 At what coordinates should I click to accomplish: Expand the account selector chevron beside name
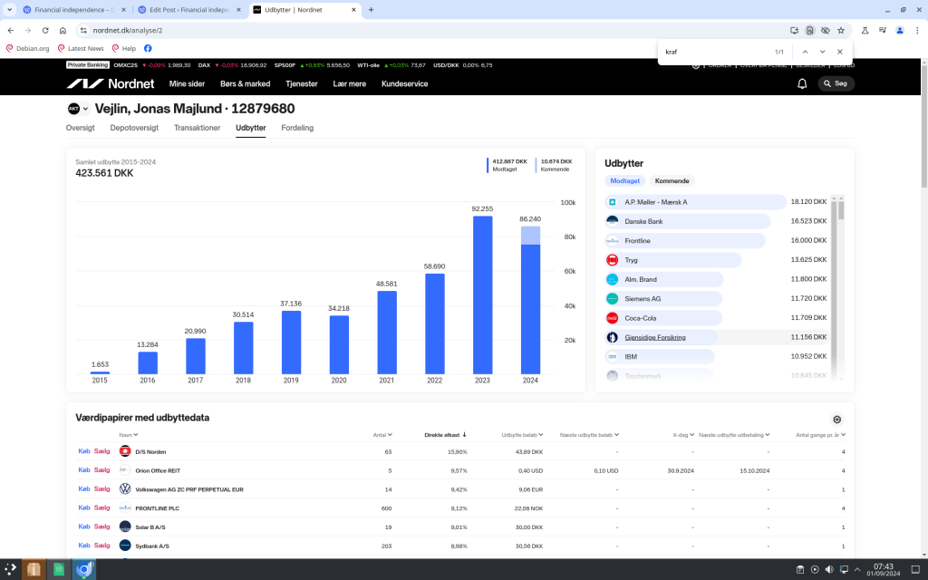coord(86,109)
